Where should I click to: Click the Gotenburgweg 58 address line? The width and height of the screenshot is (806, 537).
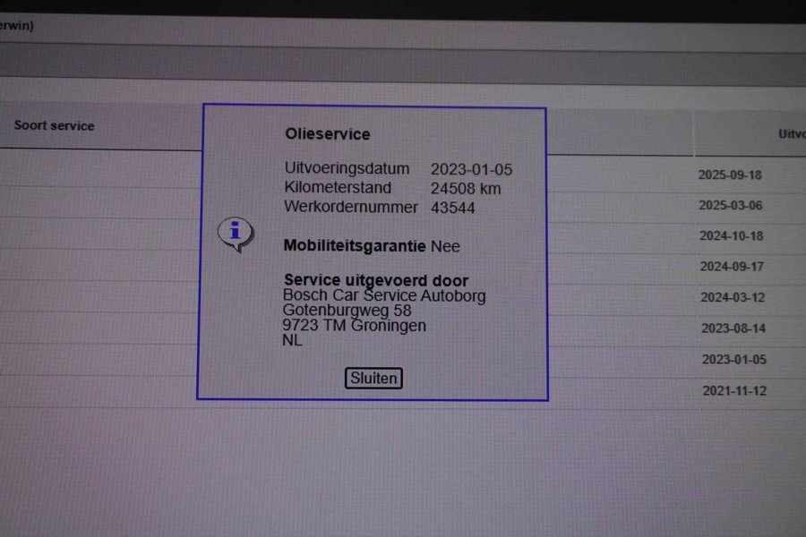pyautogui.click(x=347, y=311)
